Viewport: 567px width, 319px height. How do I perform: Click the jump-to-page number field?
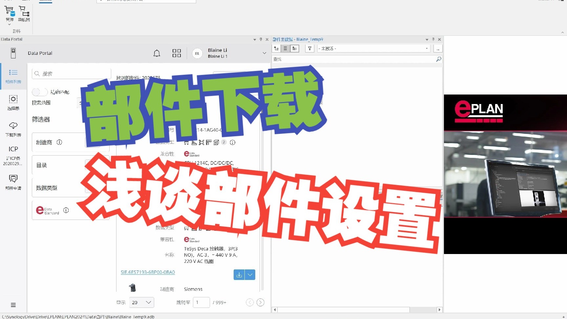click(201, 302)
